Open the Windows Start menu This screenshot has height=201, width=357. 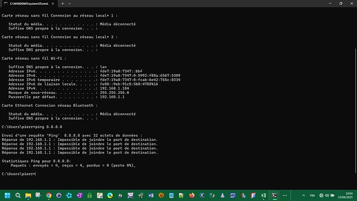[x=8, y=195]
